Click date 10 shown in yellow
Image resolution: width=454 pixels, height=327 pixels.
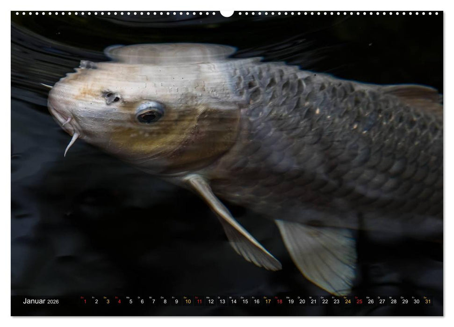(x=187, y=303)
